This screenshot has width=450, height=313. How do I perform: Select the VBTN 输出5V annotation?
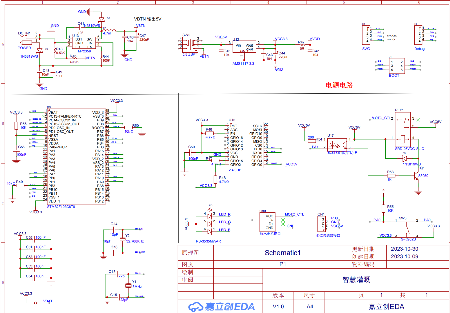click(148, 19)
